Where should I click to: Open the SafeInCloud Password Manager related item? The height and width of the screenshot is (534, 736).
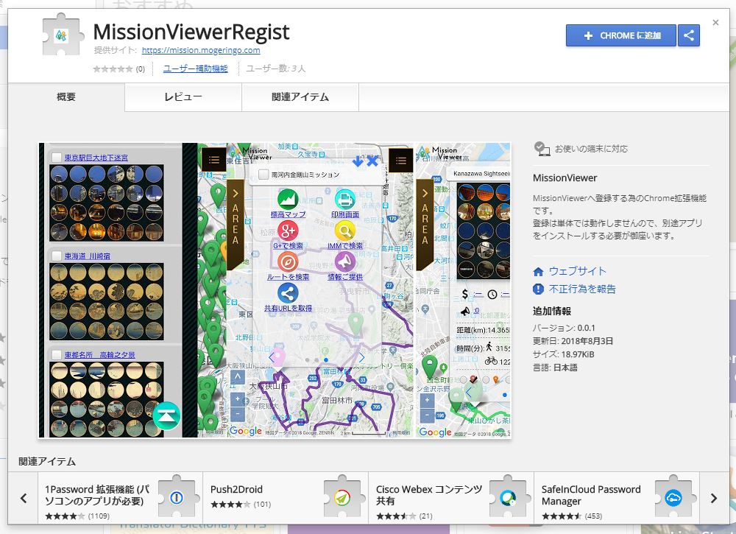click(617, 498)
